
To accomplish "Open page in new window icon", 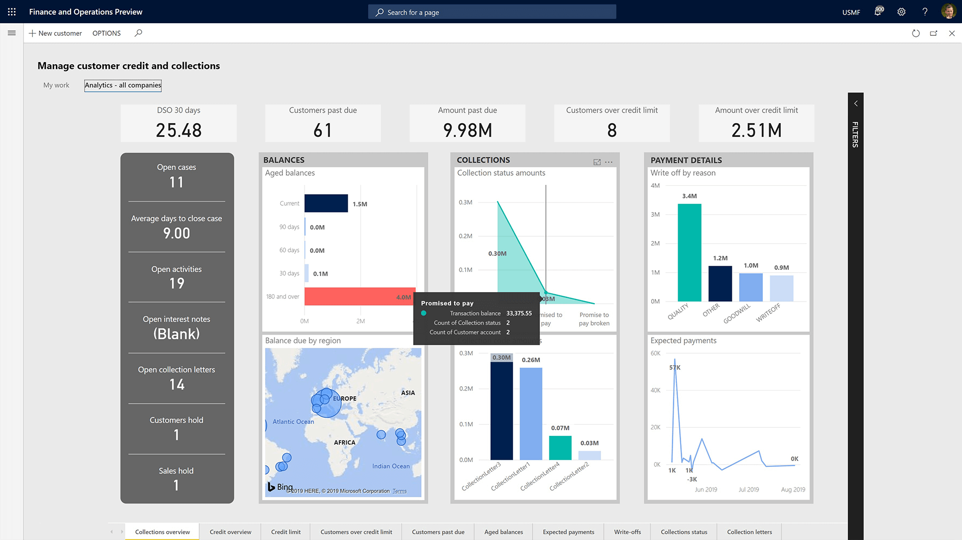I will (934, 33).
